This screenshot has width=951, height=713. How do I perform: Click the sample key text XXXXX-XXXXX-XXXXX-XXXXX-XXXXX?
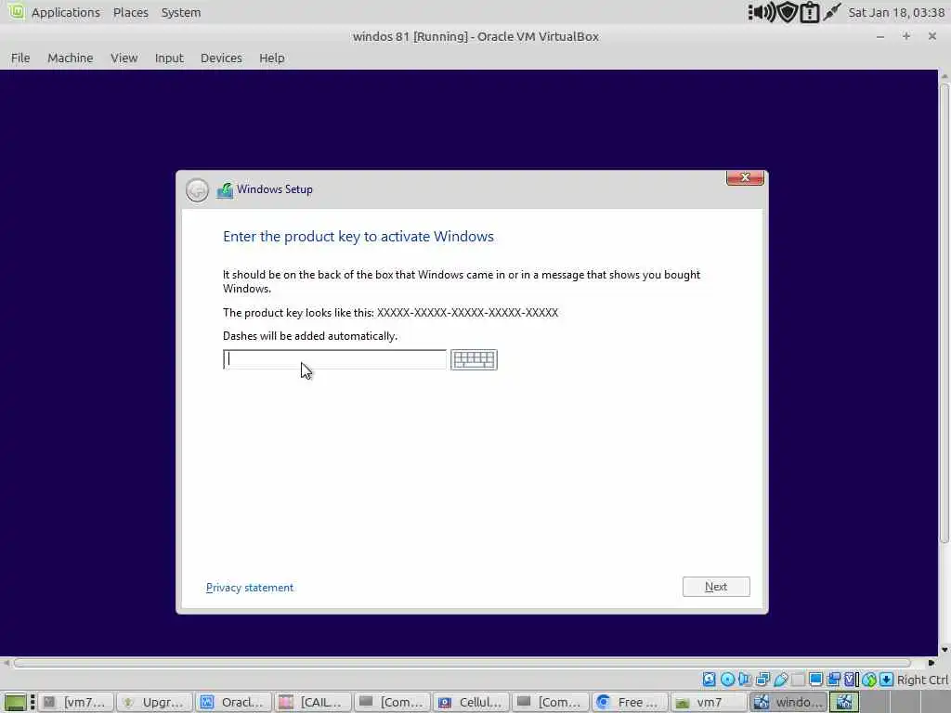click(467, 312)
